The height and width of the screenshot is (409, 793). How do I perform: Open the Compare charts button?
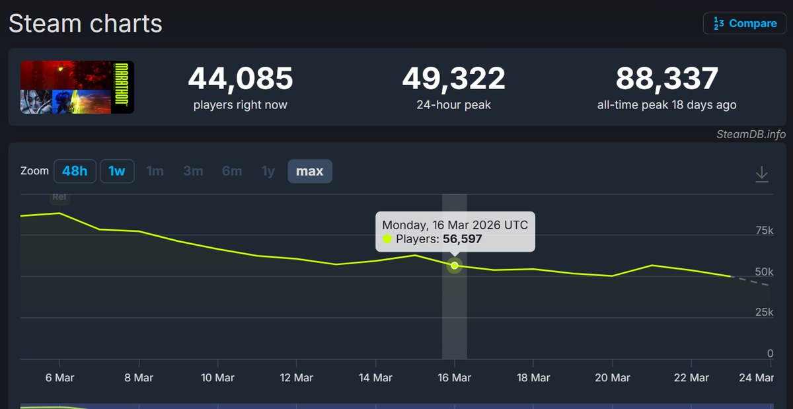tap(744, 23)
